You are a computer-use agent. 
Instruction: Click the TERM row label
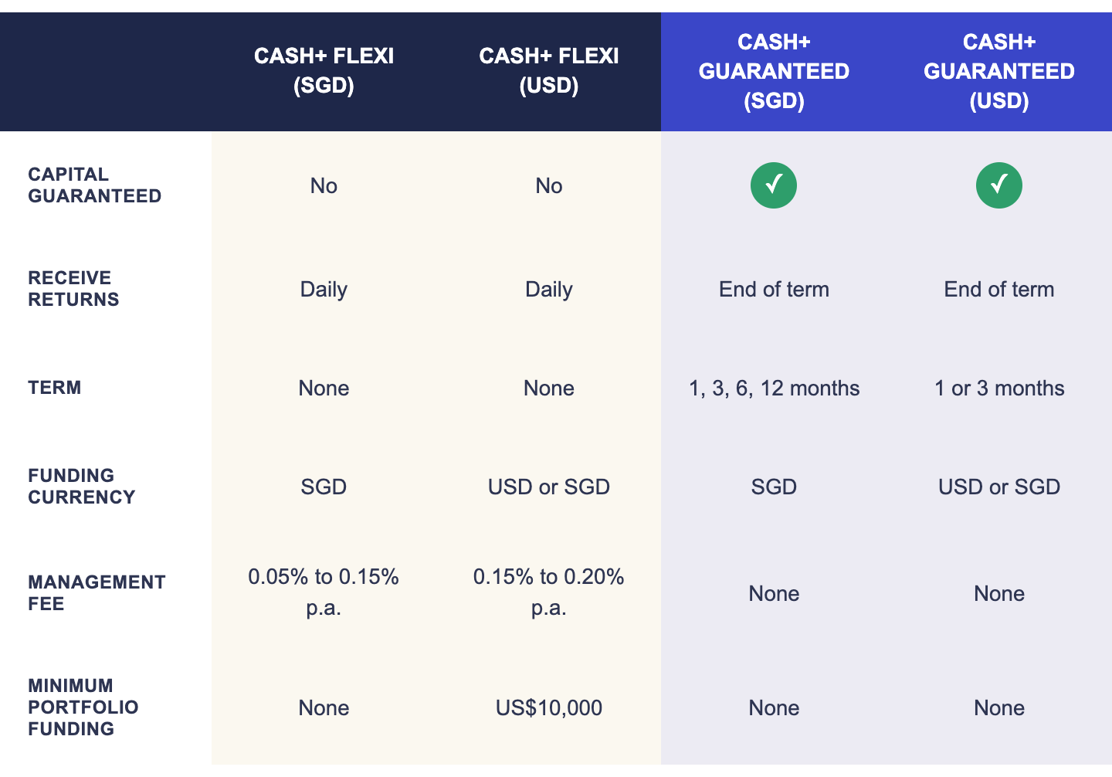point(55,388)
